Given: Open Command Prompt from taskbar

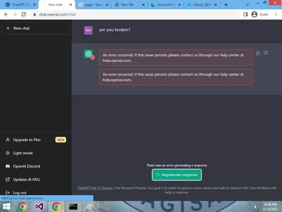Looking at the screenshot, I should tap(73, 206).
